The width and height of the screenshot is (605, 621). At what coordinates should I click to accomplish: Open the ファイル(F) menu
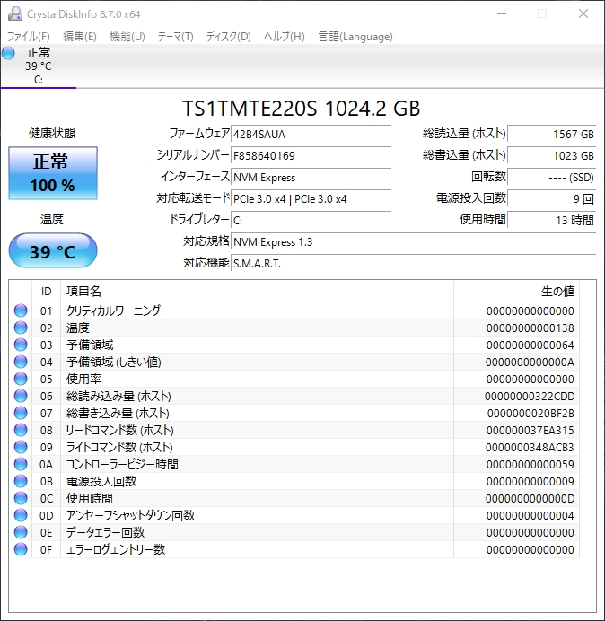[x=29, y=37]
